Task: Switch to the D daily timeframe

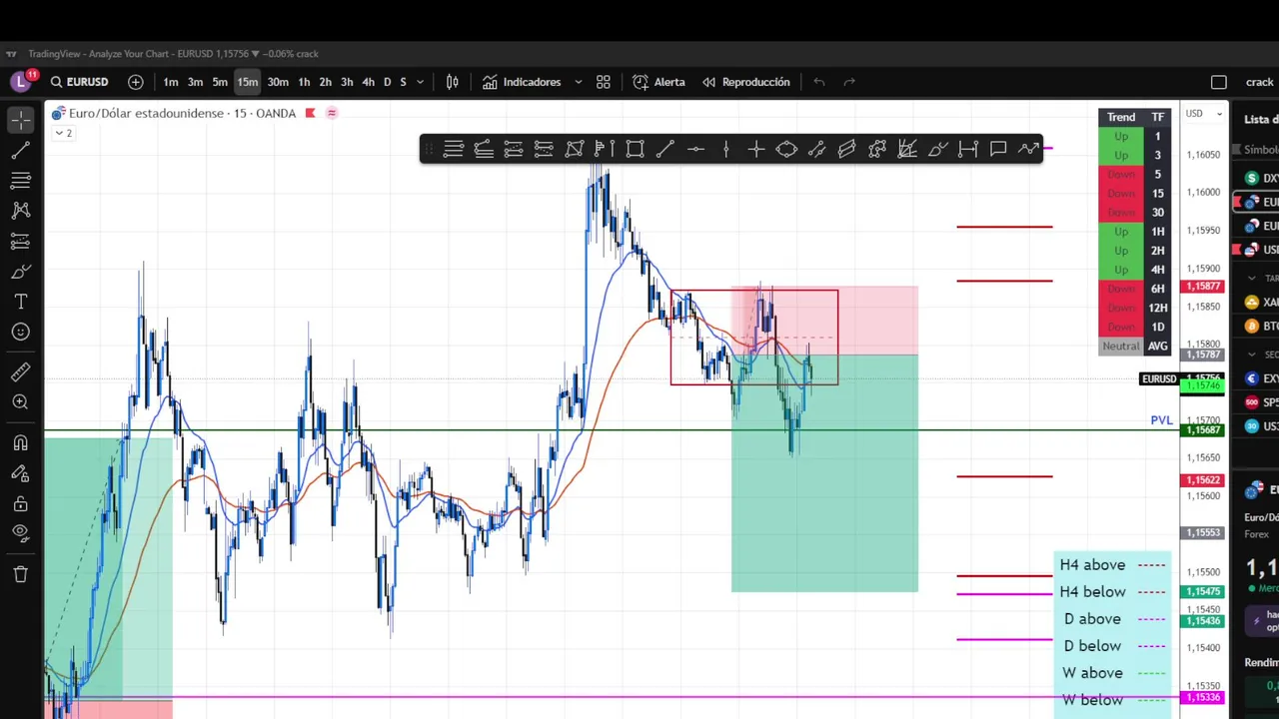Action: (388, 82)
